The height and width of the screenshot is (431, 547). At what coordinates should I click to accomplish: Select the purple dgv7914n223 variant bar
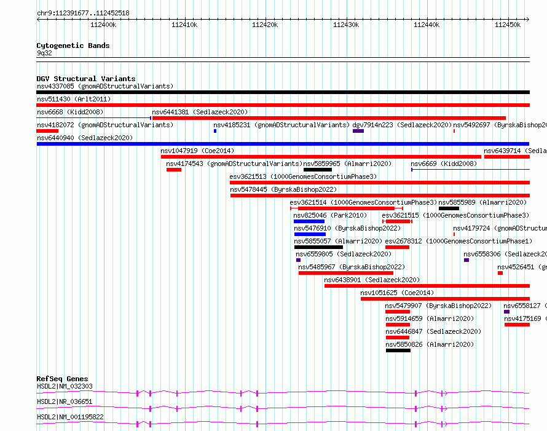click(x=358, y=131)
